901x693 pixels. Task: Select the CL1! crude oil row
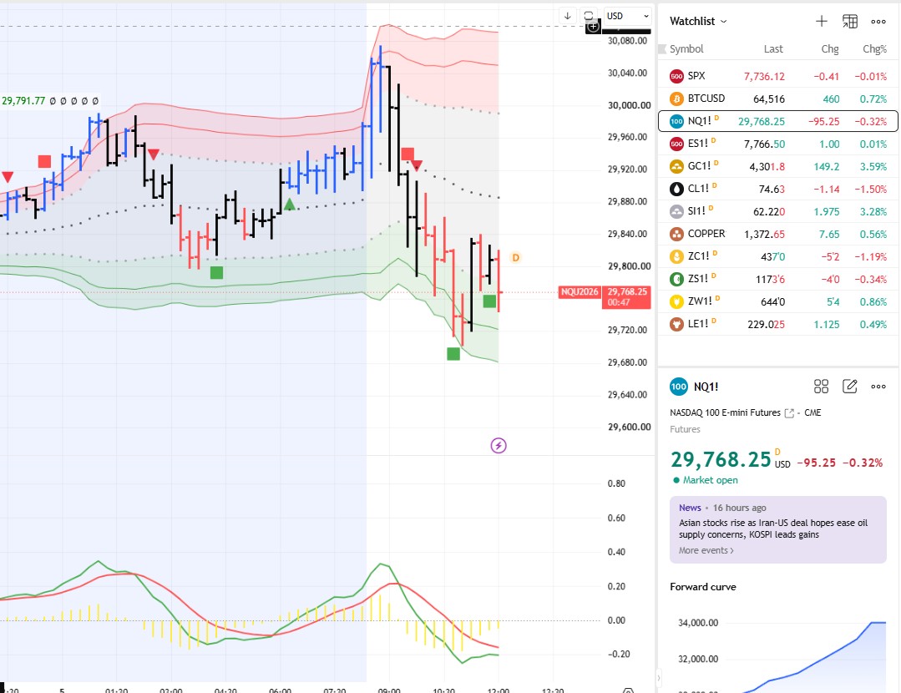click(x=778, y=189)
